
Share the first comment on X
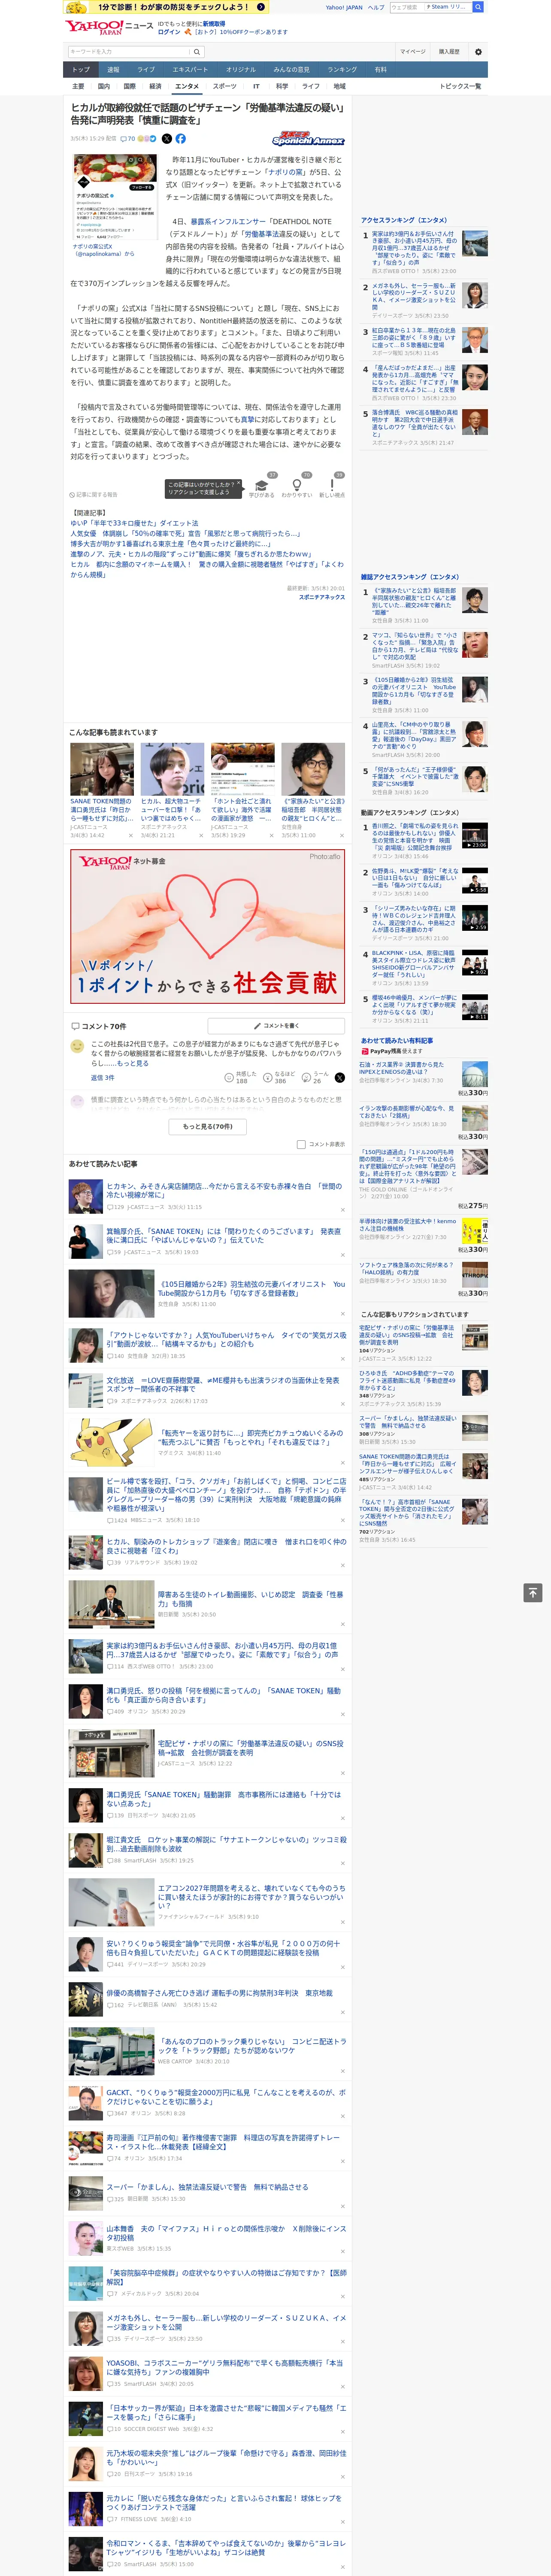pyautogui.click(x=339, y=1077)
